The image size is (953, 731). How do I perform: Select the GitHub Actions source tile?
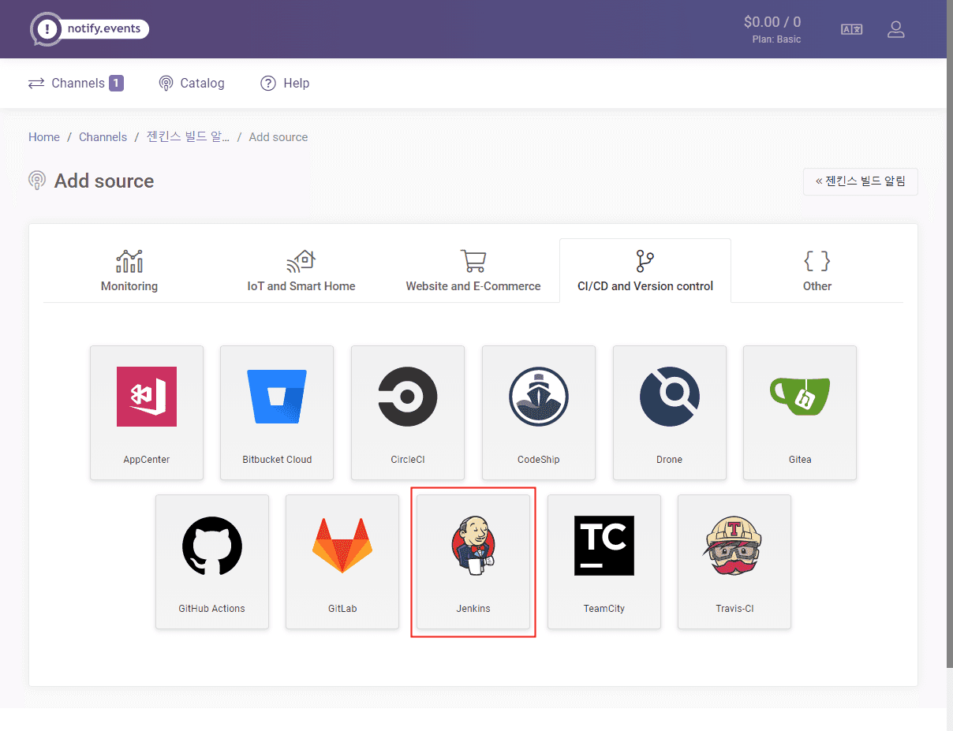click(x=212, y=561)
